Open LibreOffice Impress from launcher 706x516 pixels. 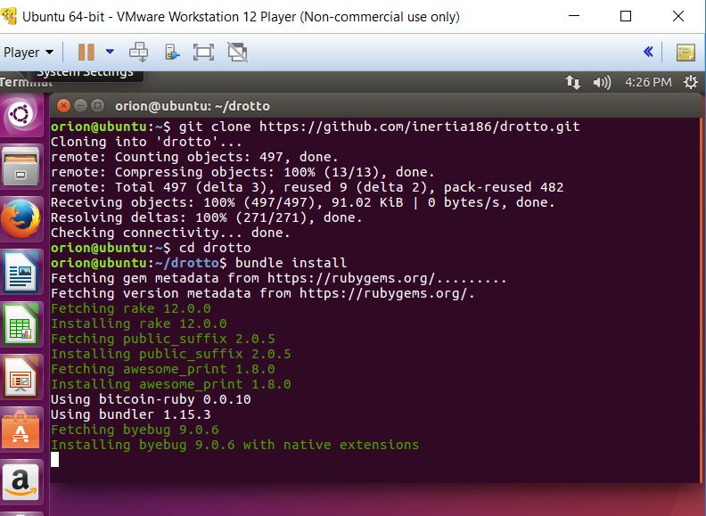point(21,376)
